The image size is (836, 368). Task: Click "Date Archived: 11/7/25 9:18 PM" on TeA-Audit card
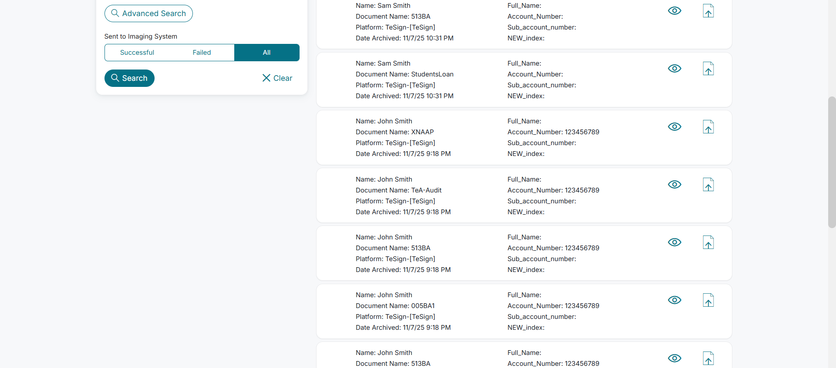pos(403,212)
